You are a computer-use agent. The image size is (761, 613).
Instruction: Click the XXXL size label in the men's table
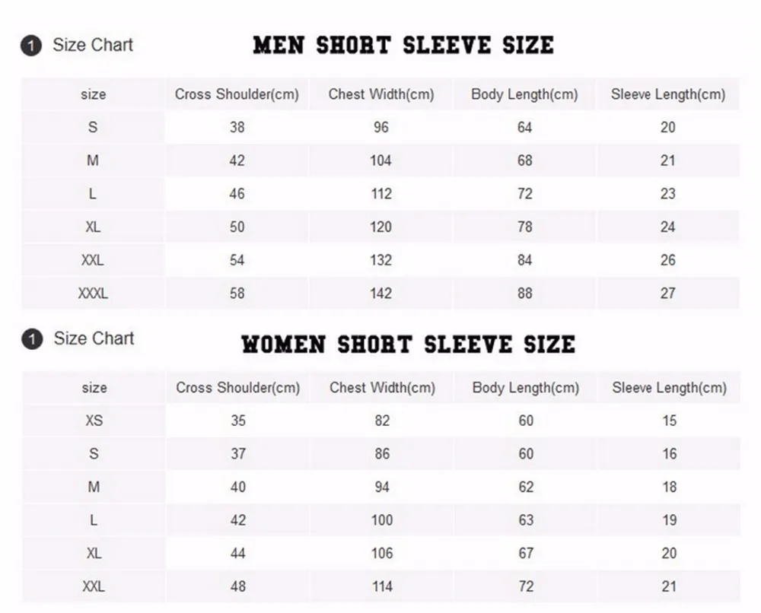pos(93,293)
